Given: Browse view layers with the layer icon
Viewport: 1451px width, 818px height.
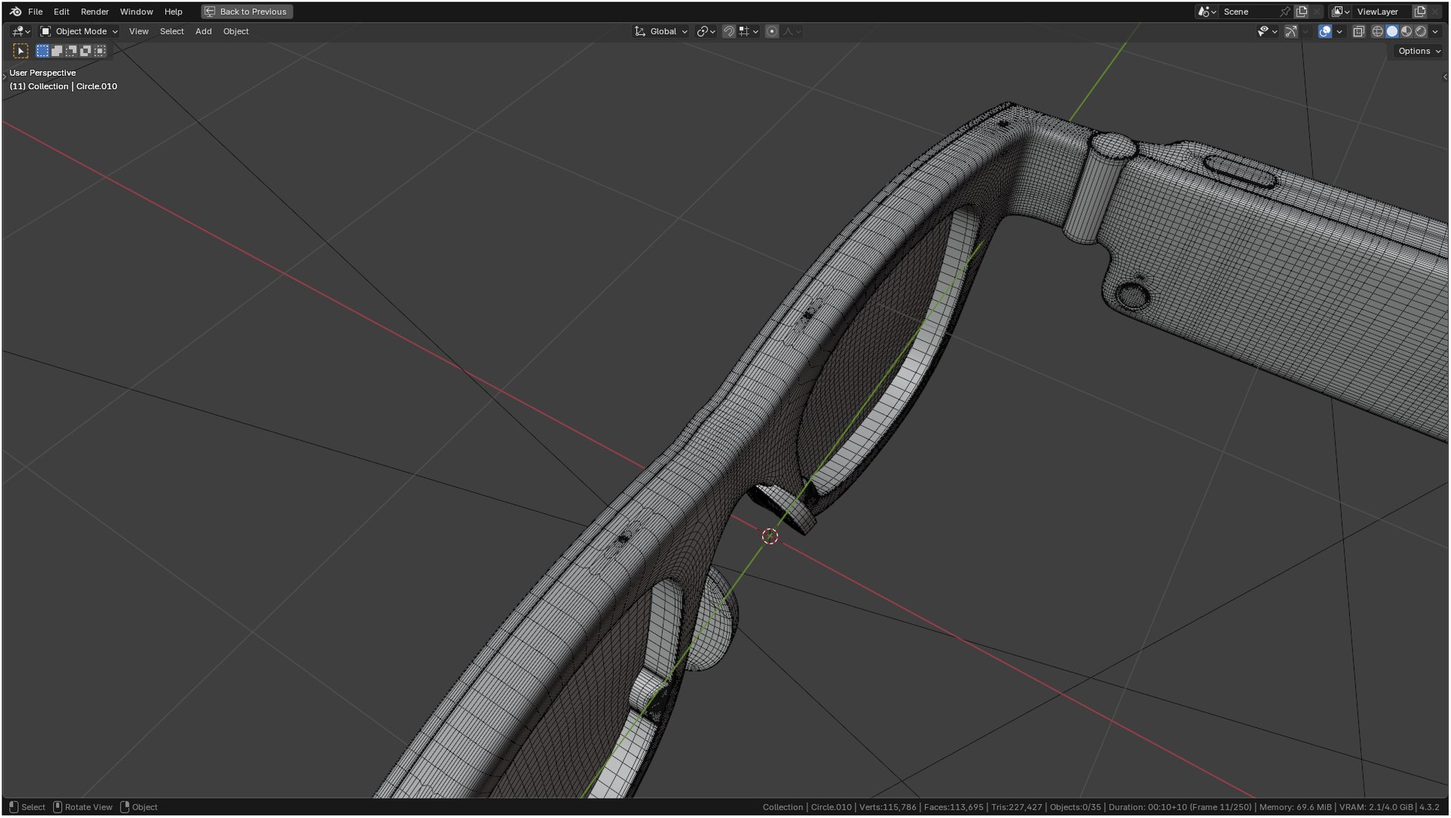Looking at the screenshot, I should (x=1341, y=11).
